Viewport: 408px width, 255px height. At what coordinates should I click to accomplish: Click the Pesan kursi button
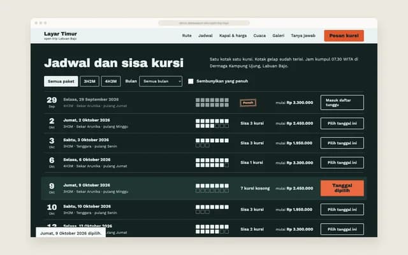coord(344,36)
